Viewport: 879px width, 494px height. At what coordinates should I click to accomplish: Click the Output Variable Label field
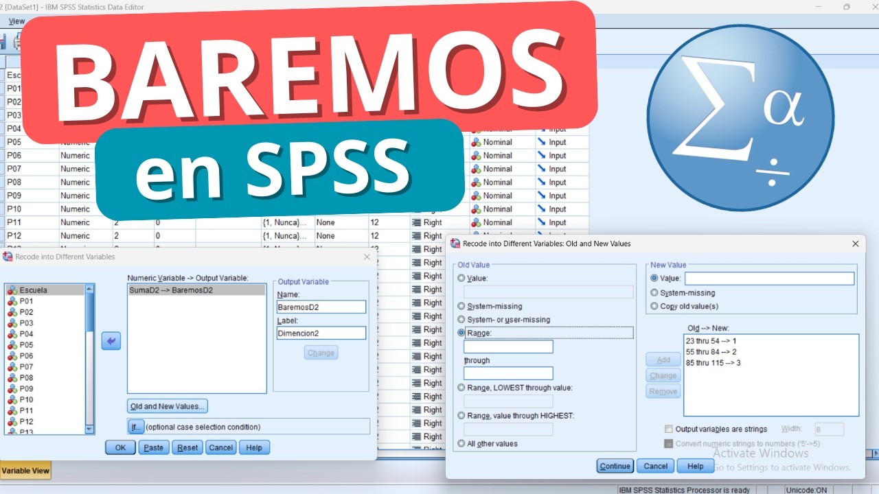[x=321, y=333]
